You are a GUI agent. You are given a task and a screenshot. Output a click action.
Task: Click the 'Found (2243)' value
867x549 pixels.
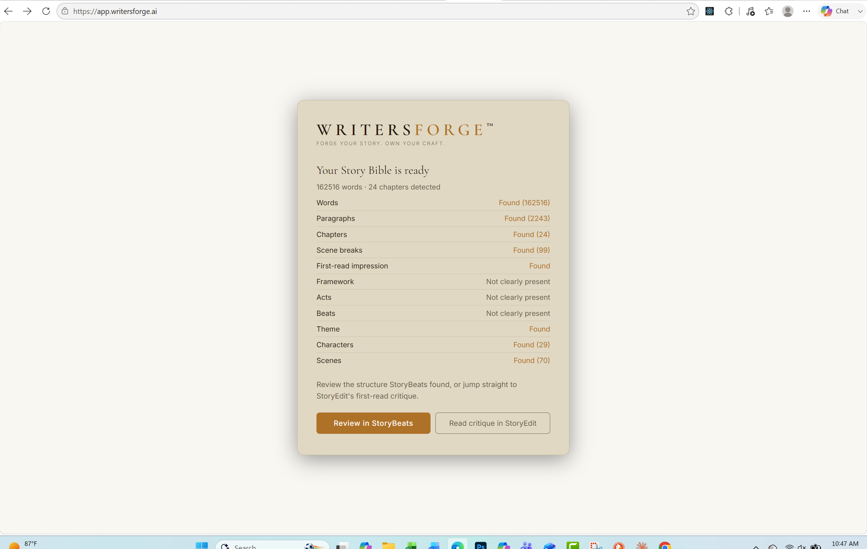tap(527, 218)
